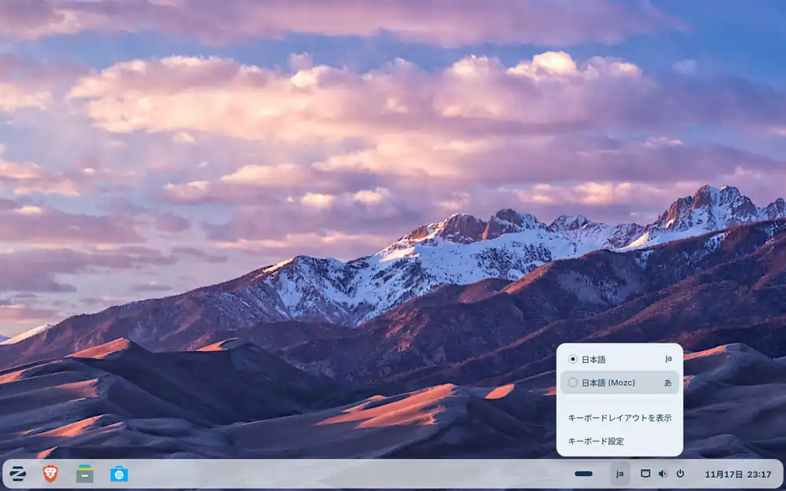The height and width of the screenshot is (491, 786).
Task: Click the power icon in tray
Action: (680, 474)
